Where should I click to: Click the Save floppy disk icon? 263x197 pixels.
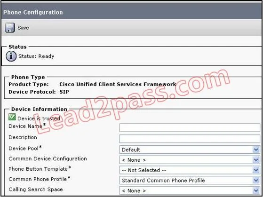point(10,28)
